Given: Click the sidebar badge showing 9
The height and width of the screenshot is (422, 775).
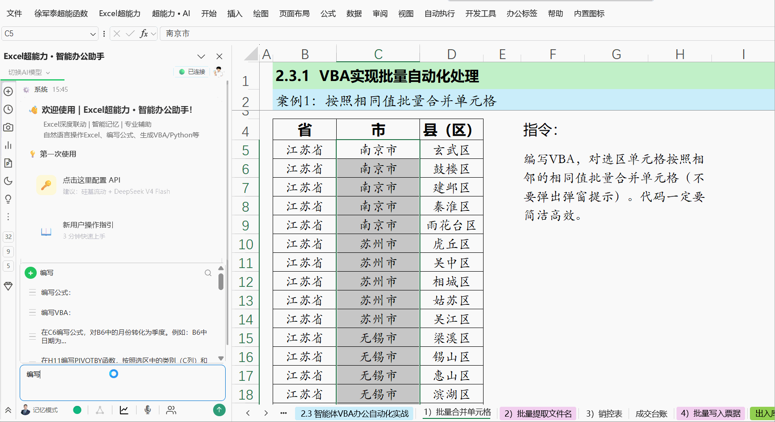Looking at the screenshot, I should click(9, 251).
